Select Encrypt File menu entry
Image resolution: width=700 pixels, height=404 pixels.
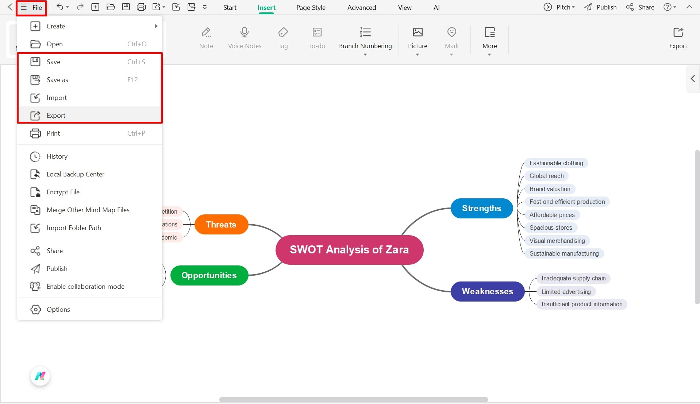(89, 192)
